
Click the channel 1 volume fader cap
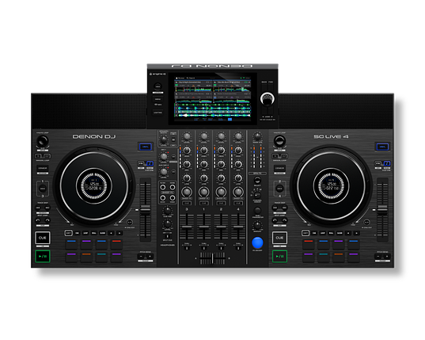click(204, 227)
